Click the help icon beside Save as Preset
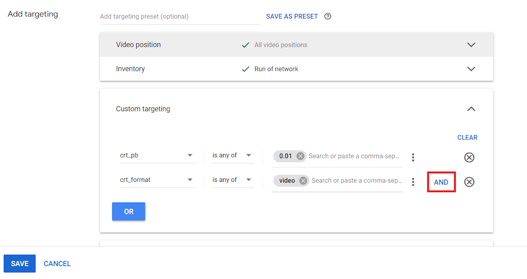 [328, 16]
